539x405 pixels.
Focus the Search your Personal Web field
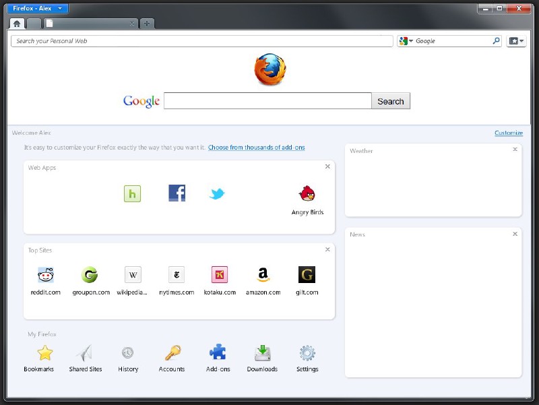(x=202, y=41)
